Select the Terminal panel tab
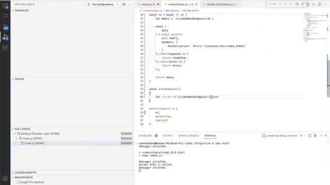Viewport: 330px width, 185px height. (210, 136)
